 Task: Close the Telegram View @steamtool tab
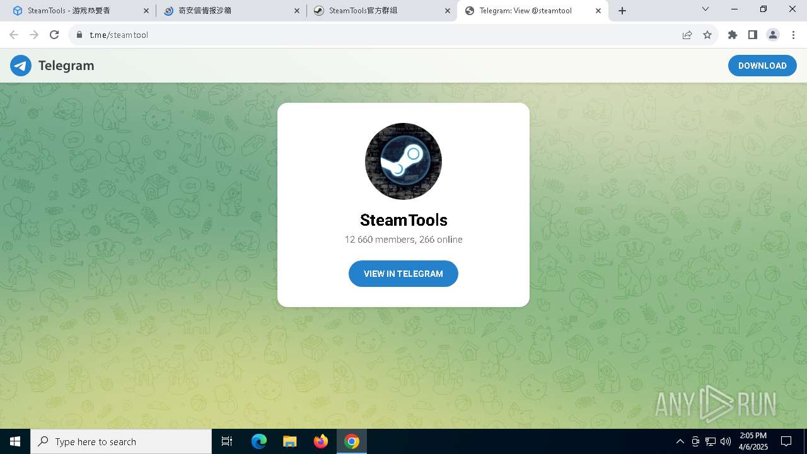pos(598,11)
